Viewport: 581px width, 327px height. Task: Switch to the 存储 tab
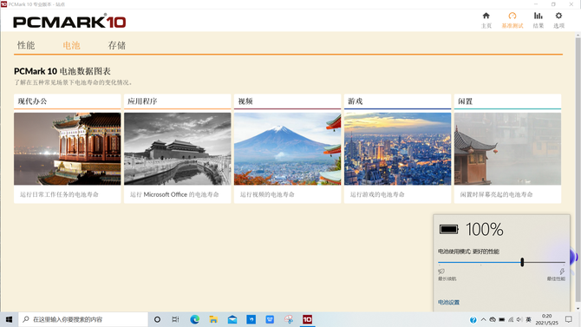[117, 46]
